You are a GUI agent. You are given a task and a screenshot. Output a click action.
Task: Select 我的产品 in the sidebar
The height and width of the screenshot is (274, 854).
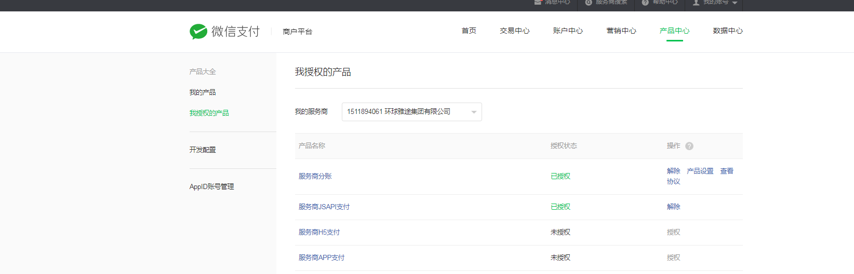[203, 92]
